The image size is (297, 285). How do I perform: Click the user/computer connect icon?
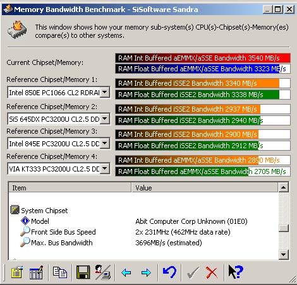click(x=102, y=272)
